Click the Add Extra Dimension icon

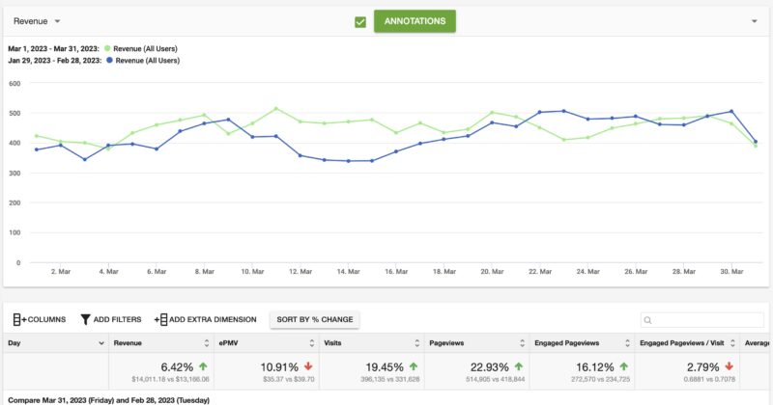click(x=160, y=319)
